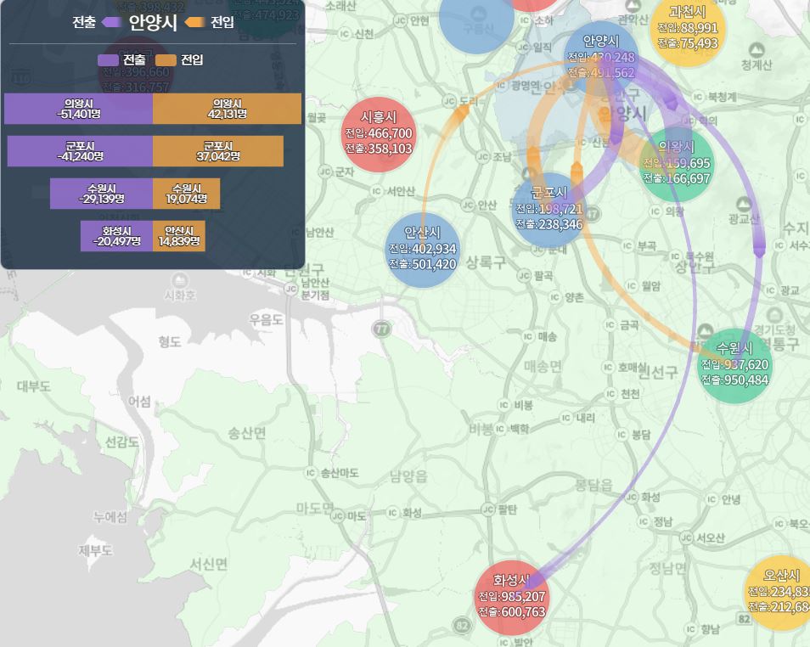
Task: Select the blue 안산시 bubble on the map
Action: (x=423, y=250)
